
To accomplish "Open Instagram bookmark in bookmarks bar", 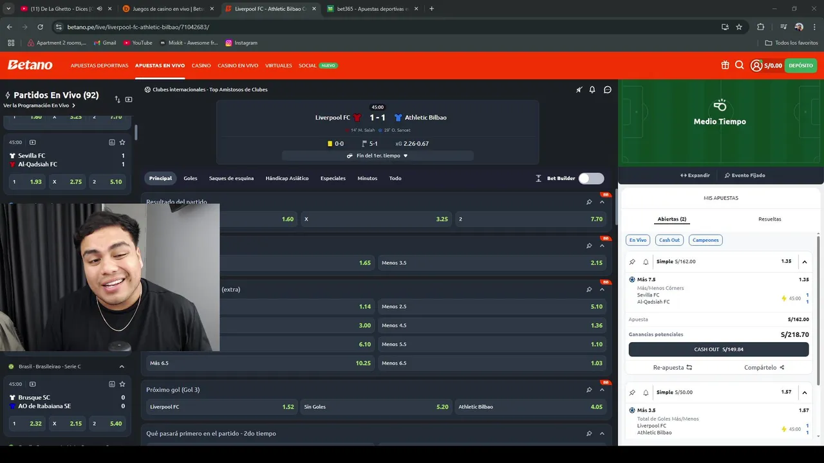I will (x=241, y=42).
